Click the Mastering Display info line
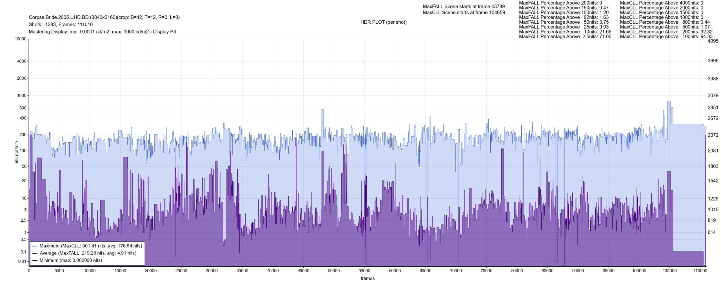This screenshot has width=721, height=288. click(x=102, y=32)
